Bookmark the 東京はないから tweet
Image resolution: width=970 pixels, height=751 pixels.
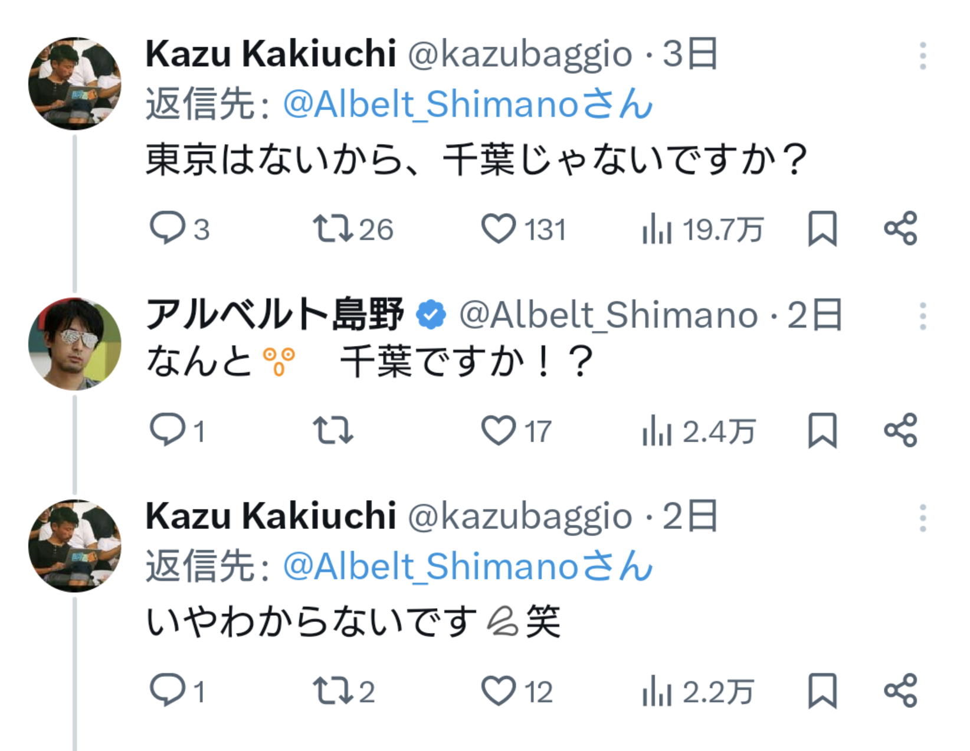pyautogui.click(x=822, y=228)
